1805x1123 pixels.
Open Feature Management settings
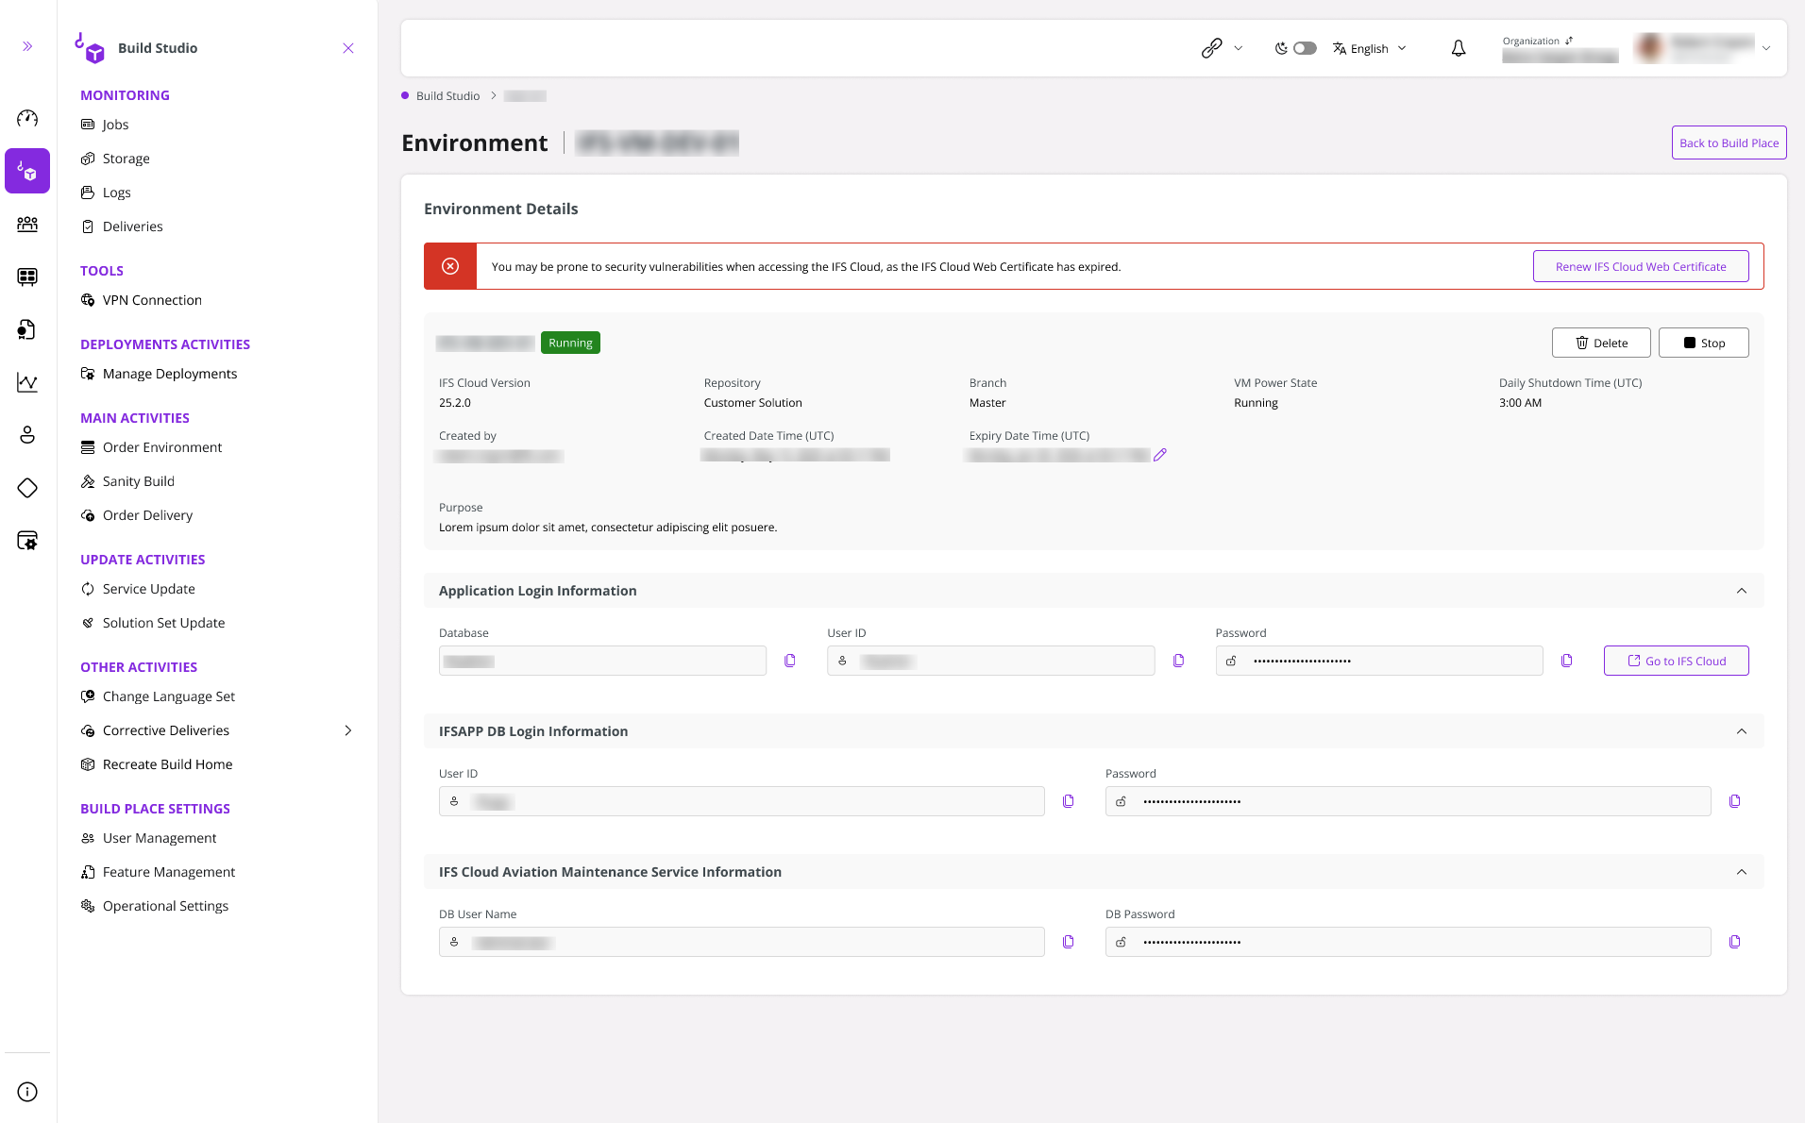(x=168, y=872)
